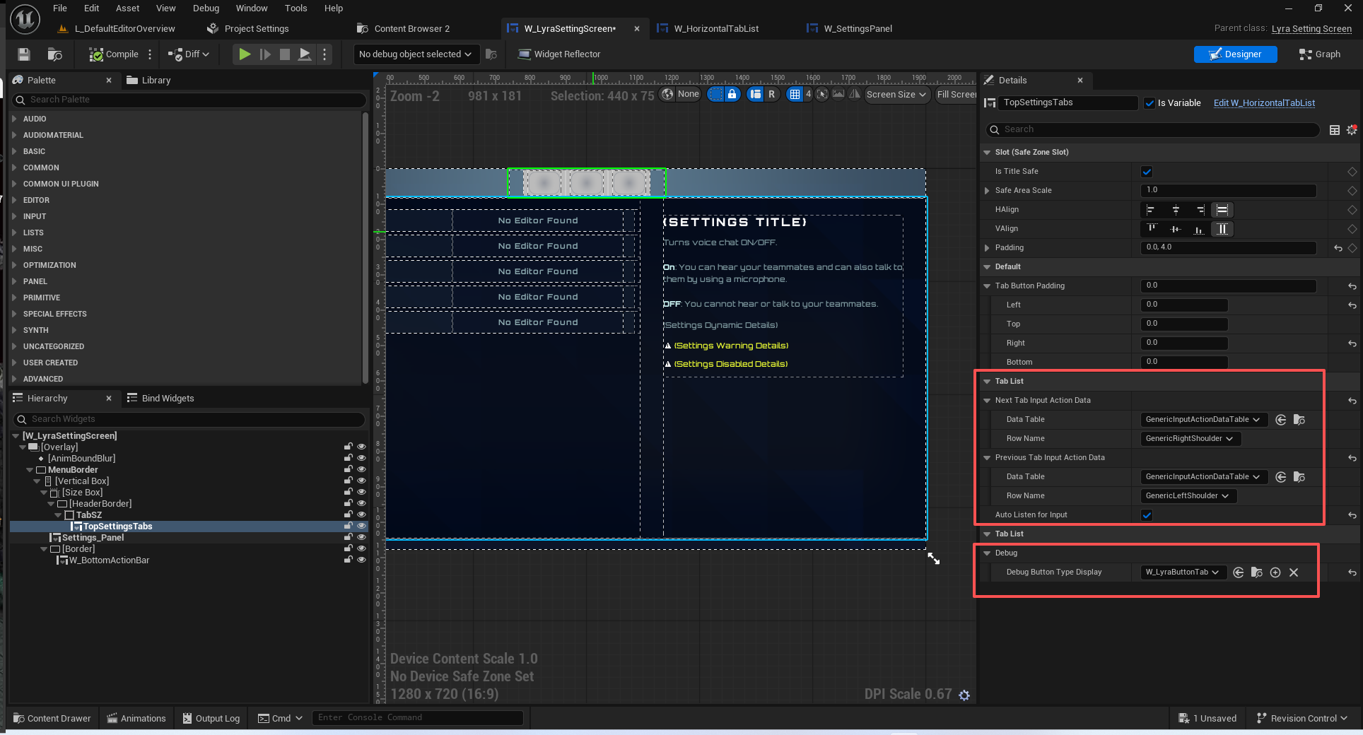Click the Save asset floppy disk icon
Viewport: 1363px width, 735px height.
point(24,54)
